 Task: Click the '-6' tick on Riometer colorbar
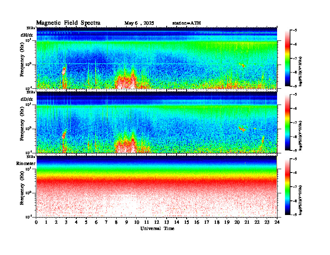pos(295,172)
